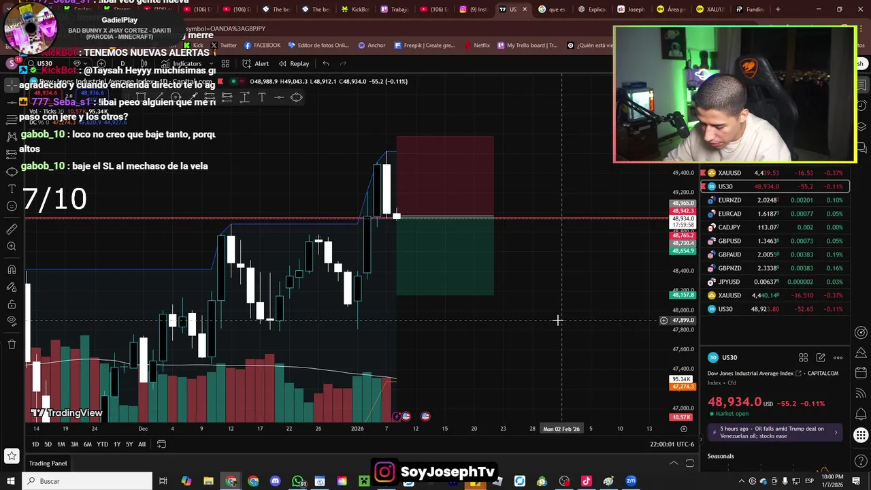Remove drawings with the trash icon
Image resolution: width=871 pixels, height=490 pixels.
point(12,344)
